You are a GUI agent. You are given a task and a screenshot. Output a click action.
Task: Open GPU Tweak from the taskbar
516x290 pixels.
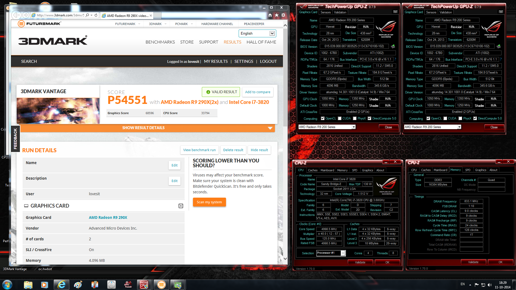point(128,285)
